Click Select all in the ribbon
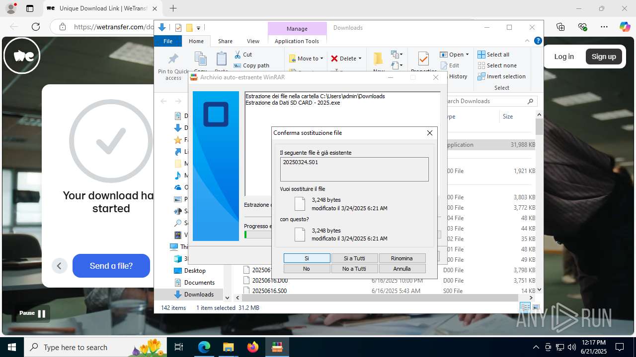 pos(493,55)
